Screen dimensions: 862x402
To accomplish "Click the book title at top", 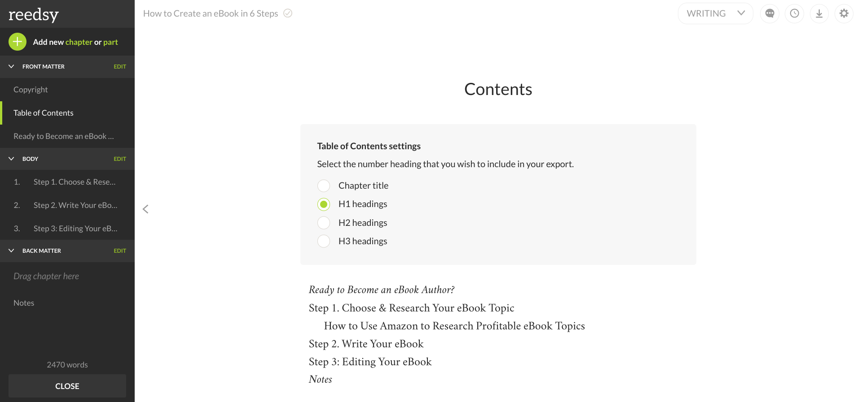I will tap(211, 13).
